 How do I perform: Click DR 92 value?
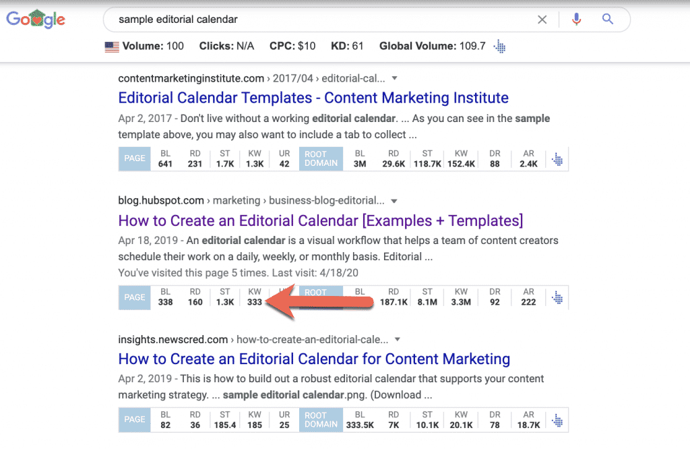[495, 297]
